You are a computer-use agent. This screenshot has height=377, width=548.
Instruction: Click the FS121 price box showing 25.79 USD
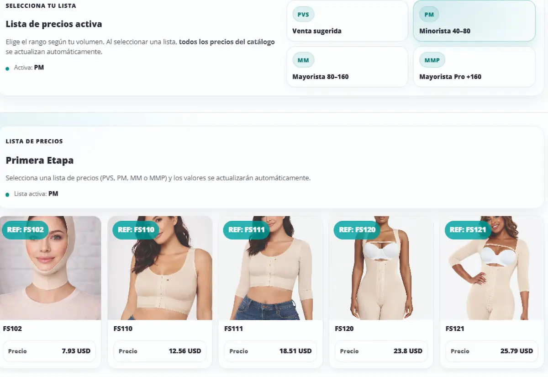click(x=492, y=351)
